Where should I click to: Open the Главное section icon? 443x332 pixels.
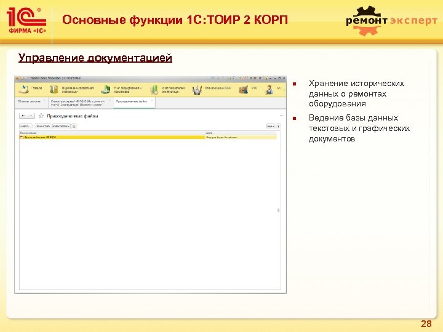tap(24, 90)
